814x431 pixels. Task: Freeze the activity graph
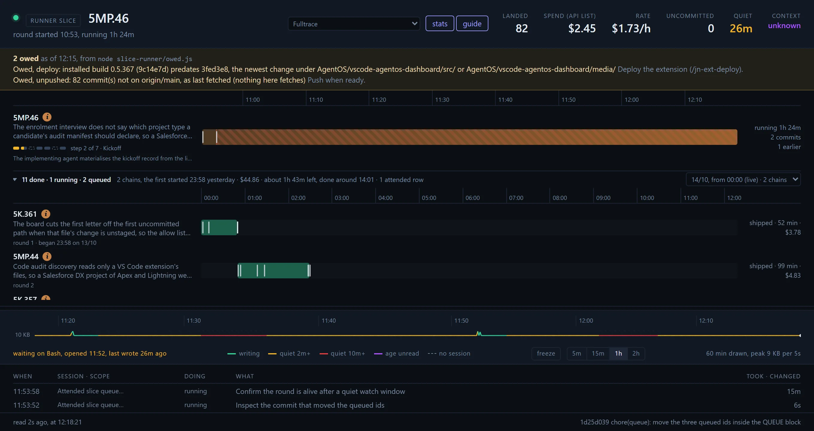546,353
